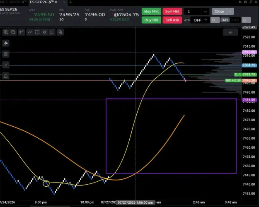Close the ES SEP26 3m tab
Viewport: 259px width, 207px height.
click(64, 2)
